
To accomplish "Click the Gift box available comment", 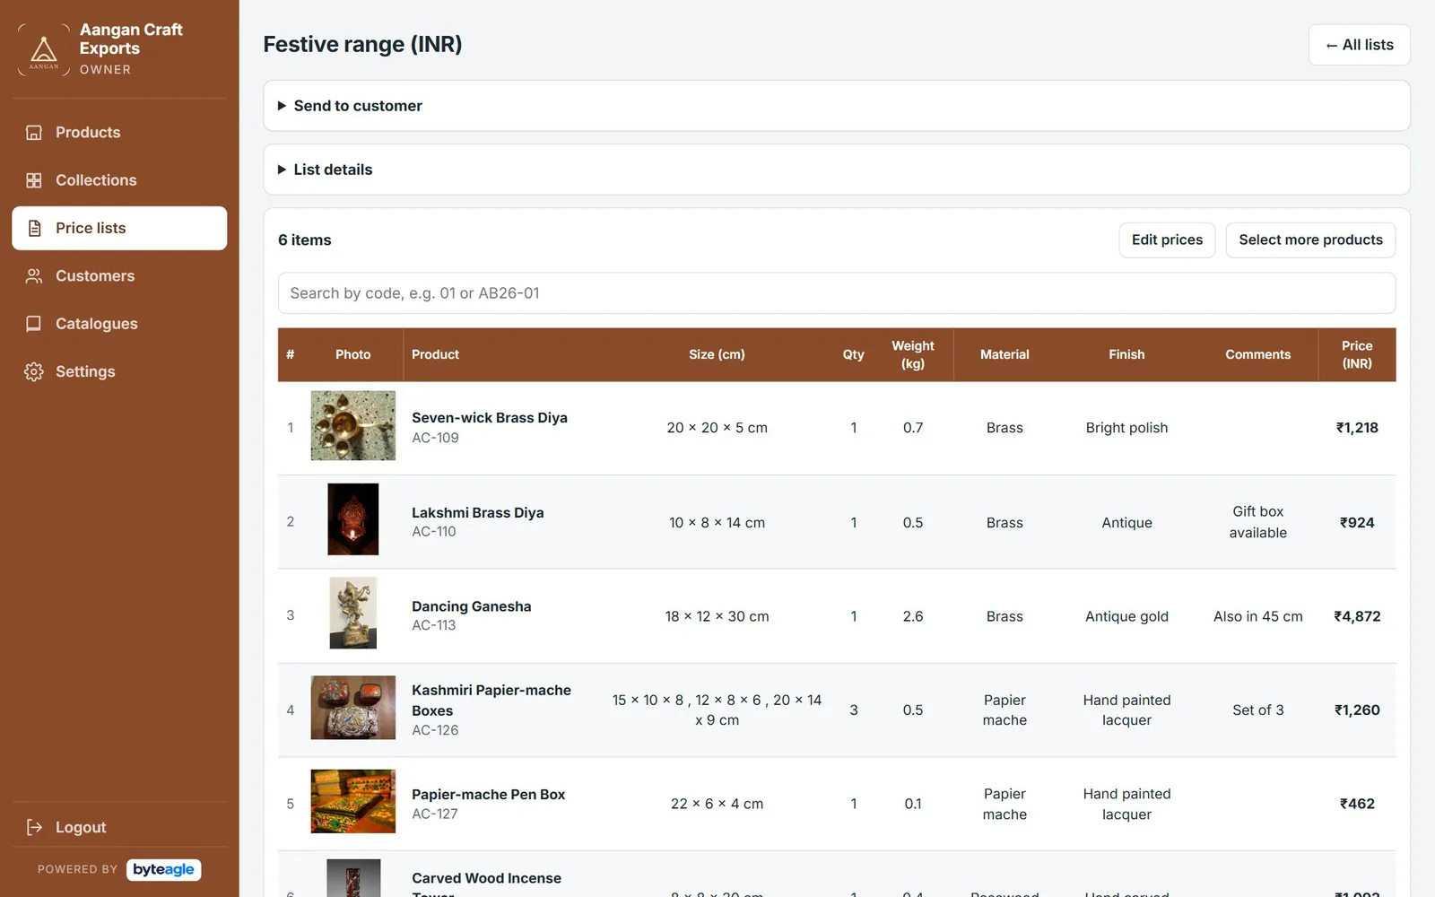I will [1257, 522].
